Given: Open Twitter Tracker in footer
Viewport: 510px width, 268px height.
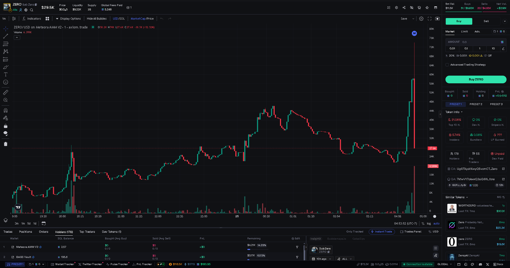Looking at the screenshot, I should 90,264.
